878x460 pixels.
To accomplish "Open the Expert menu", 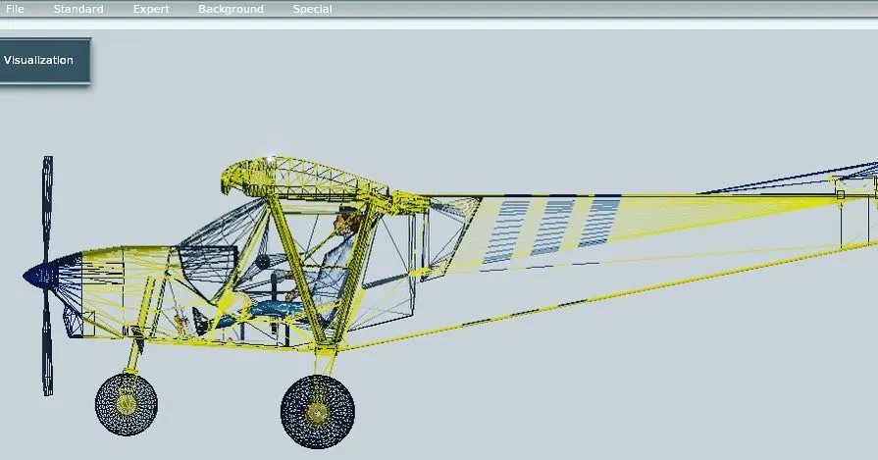I will (151, 9).
